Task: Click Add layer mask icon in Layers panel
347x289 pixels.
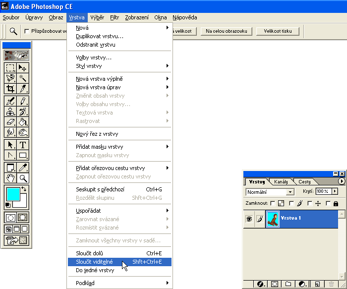Action: (x=275, y=284)
